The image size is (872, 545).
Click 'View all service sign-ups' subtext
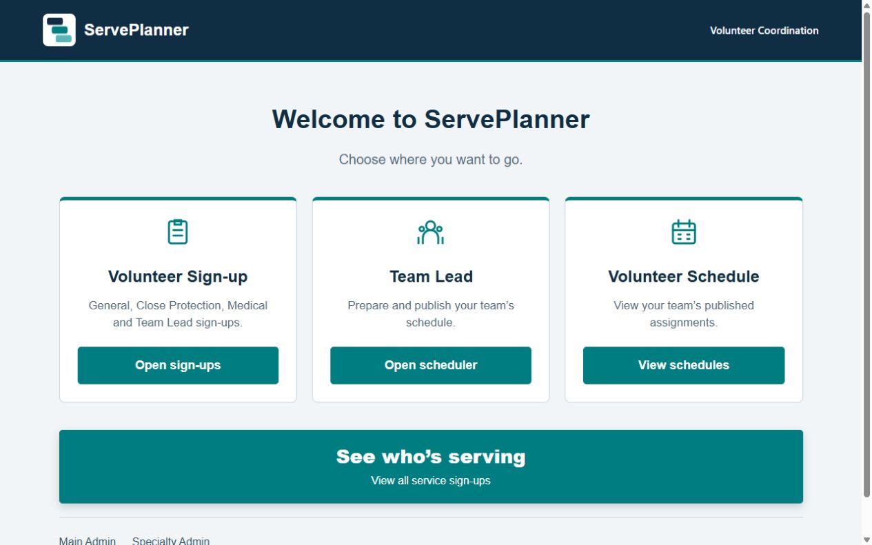pyautogui.click(x=431, y=480)
